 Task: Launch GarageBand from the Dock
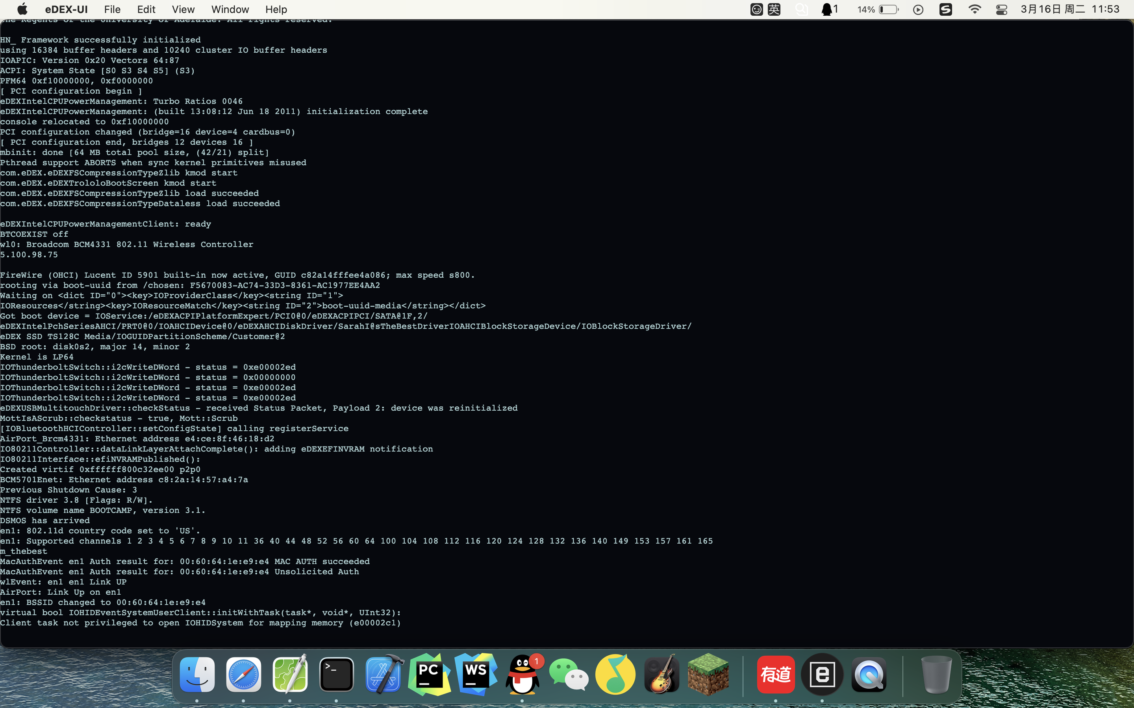tap(661, 674)
